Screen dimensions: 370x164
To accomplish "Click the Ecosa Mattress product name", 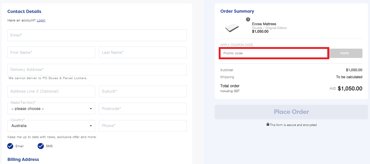I will coord(264,24).
